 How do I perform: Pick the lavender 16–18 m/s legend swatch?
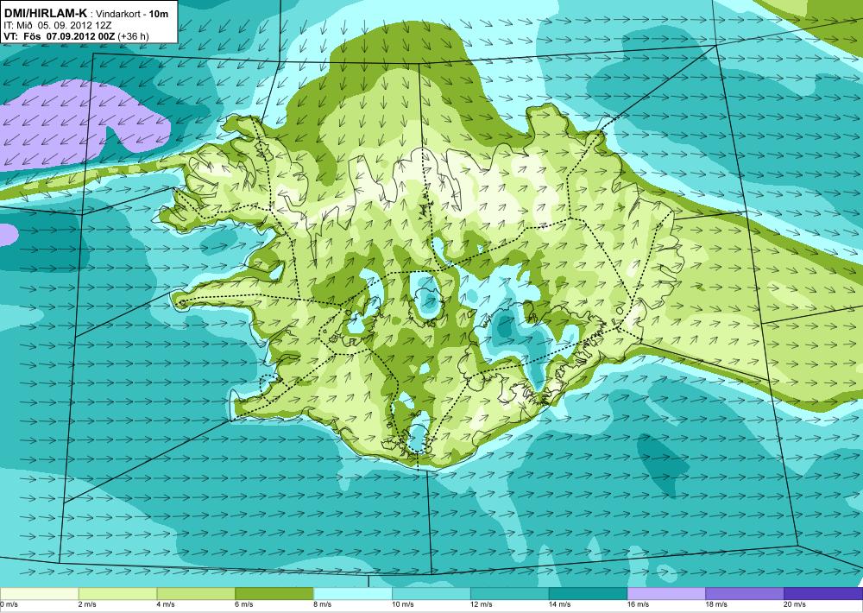[x=666, y=594]
